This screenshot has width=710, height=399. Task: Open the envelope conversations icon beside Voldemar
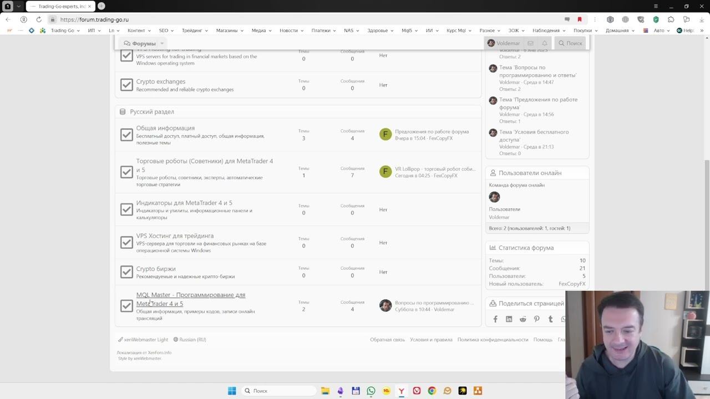[530, 43]
